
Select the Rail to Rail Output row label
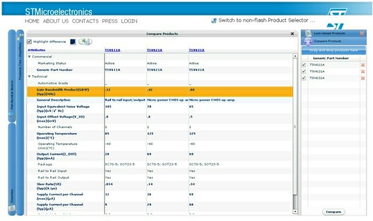pyautogui.click(x=53, y=178)
